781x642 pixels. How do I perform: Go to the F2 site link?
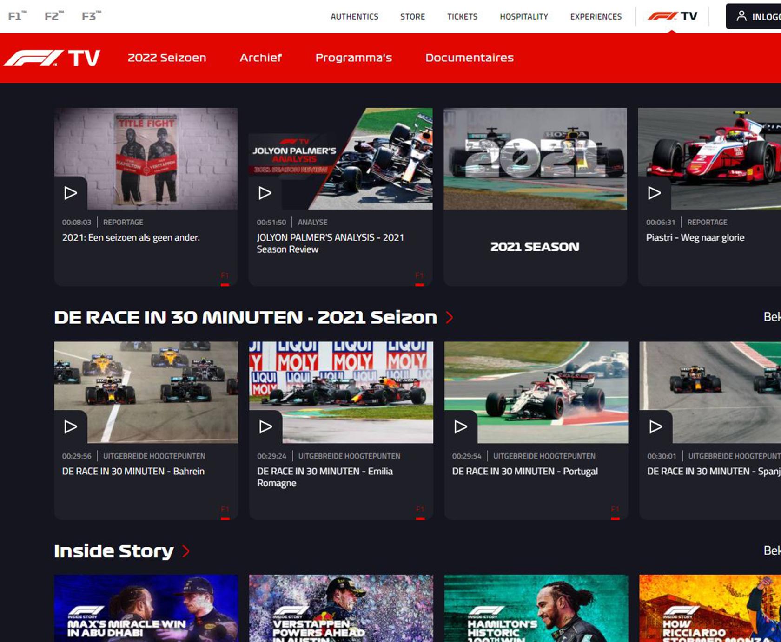(54, 16)
